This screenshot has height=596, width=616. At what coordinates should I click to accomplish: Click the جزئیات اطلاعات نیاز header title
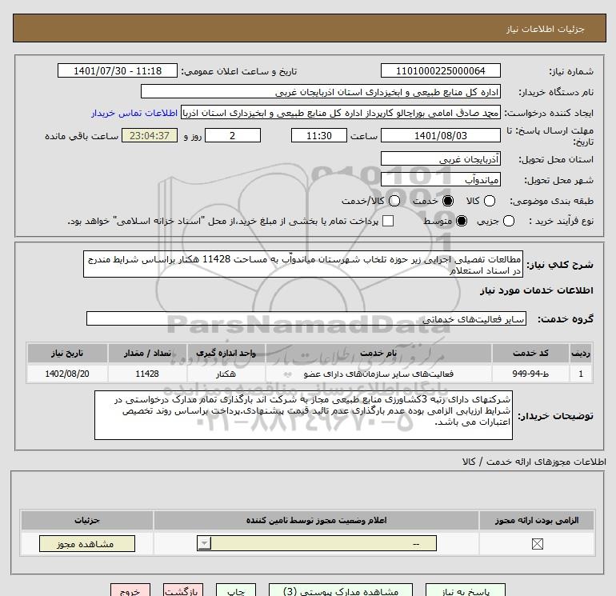pos(546,29)
